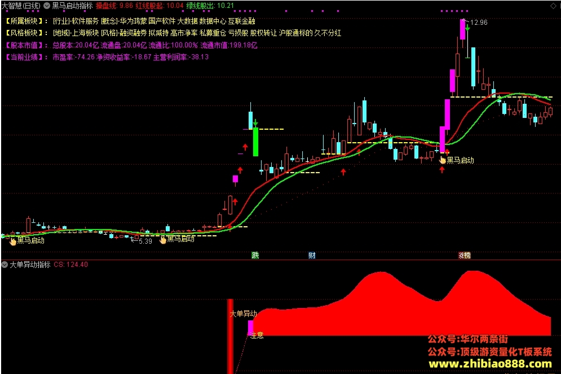The height and width of the screenshot is (374, 561).
Task: Select the 黑马启动指标 indicator name
Action: tap(72, 6)
